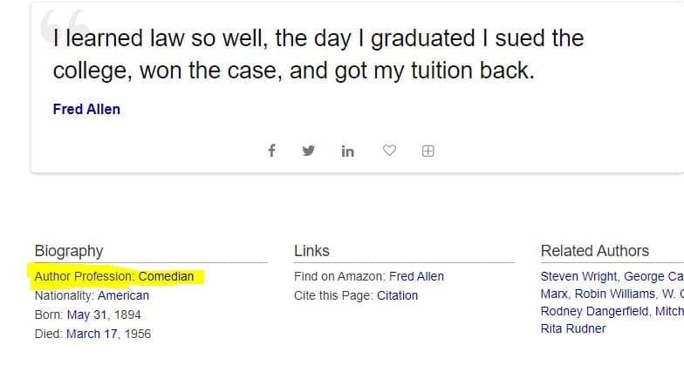Click the Related Authors heading
The height and width of the screenshot is (372, 684).
[x=594, y=251]
